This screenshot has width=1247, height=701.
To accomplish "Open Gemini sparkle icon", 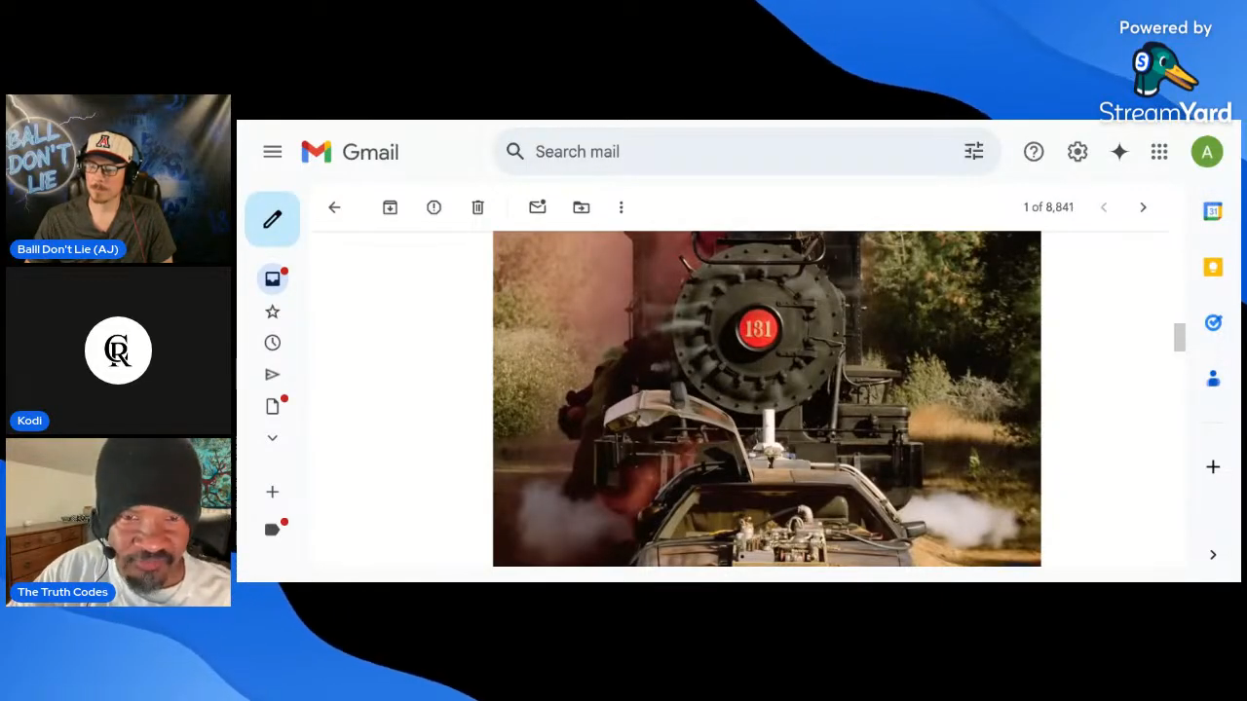I will (x=1119, y=152).
